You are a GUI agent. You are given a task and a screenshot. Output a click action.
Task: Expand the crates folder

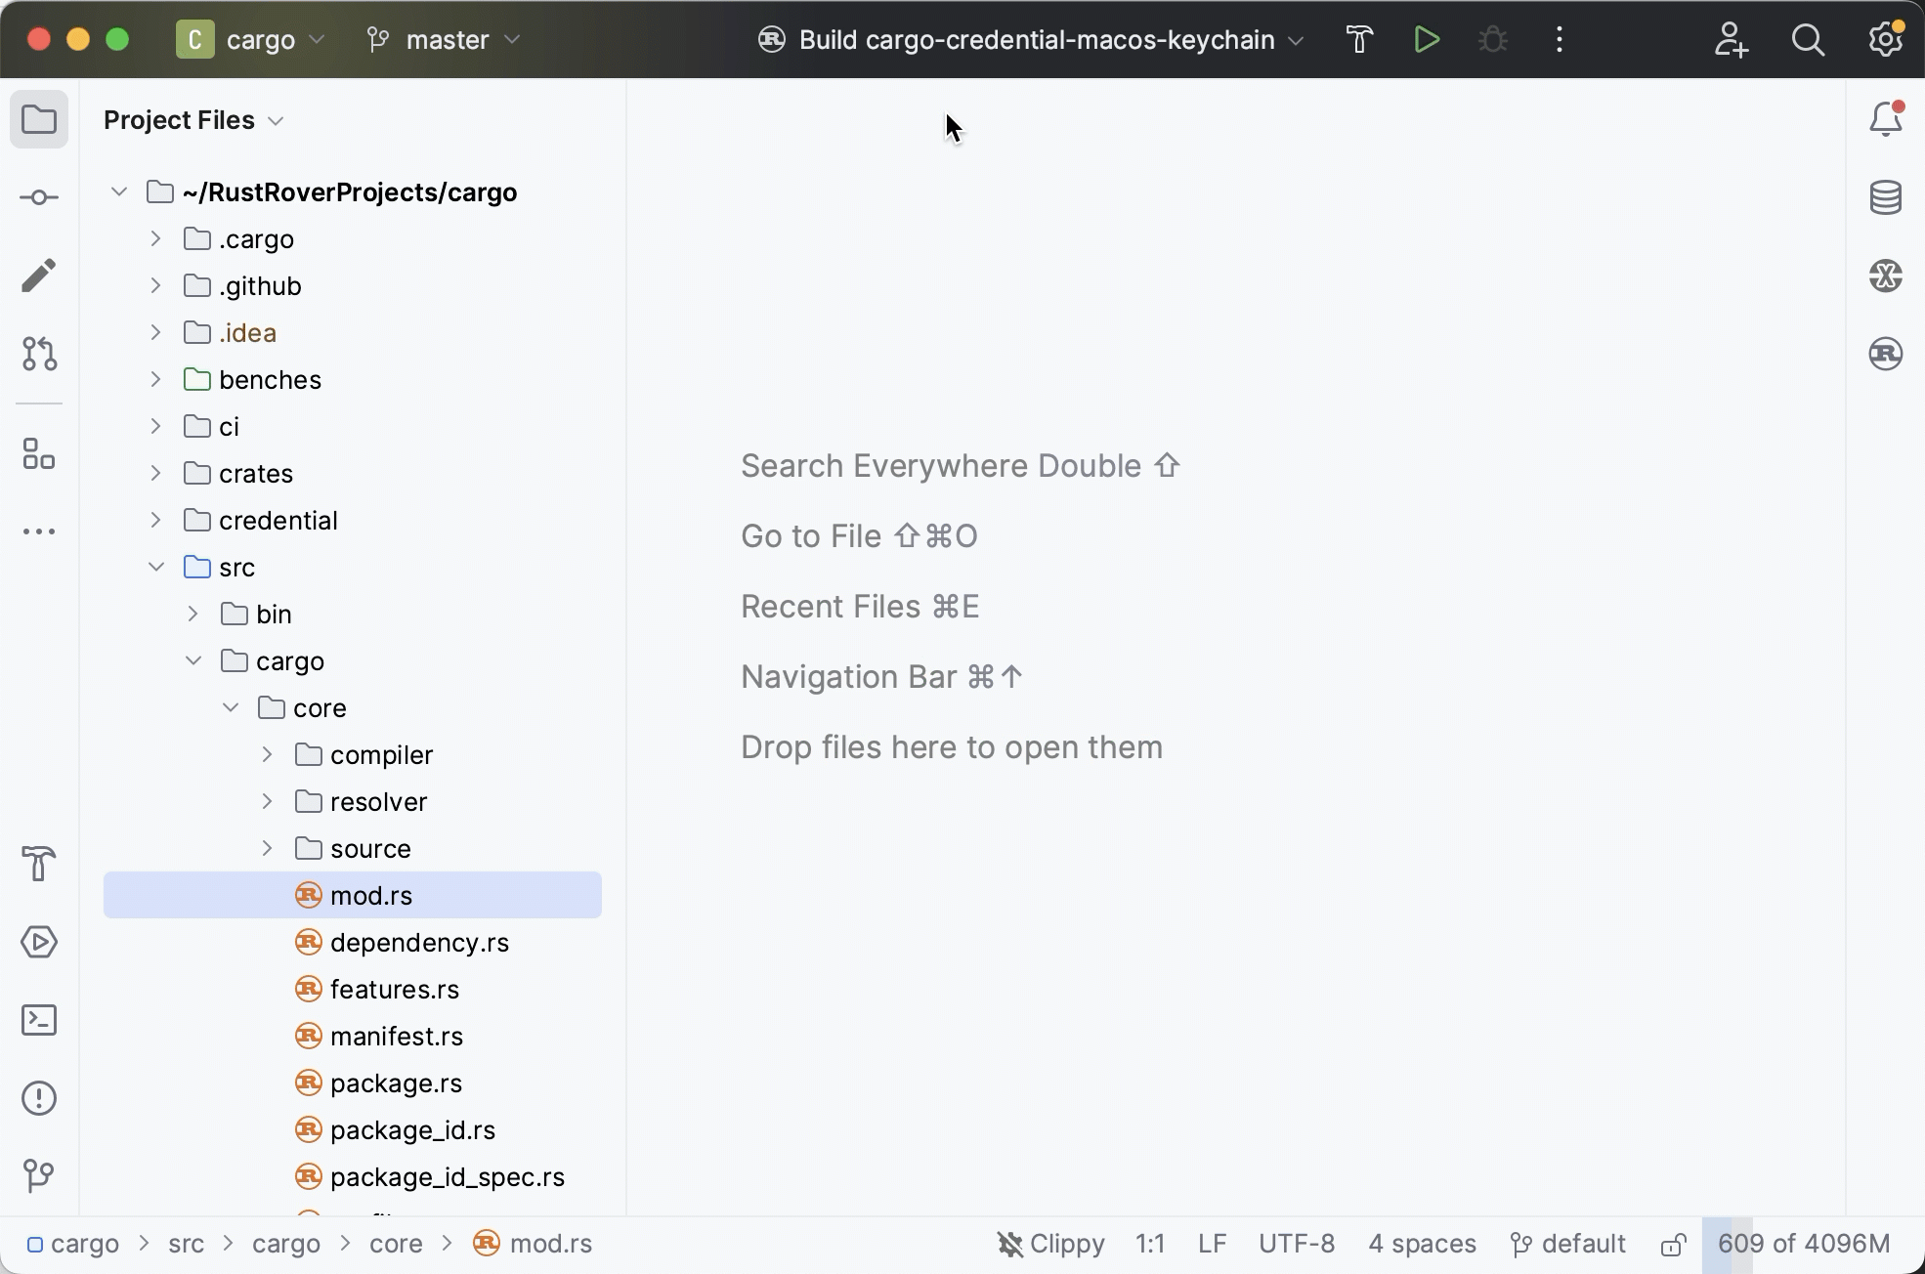coord(155,473)
